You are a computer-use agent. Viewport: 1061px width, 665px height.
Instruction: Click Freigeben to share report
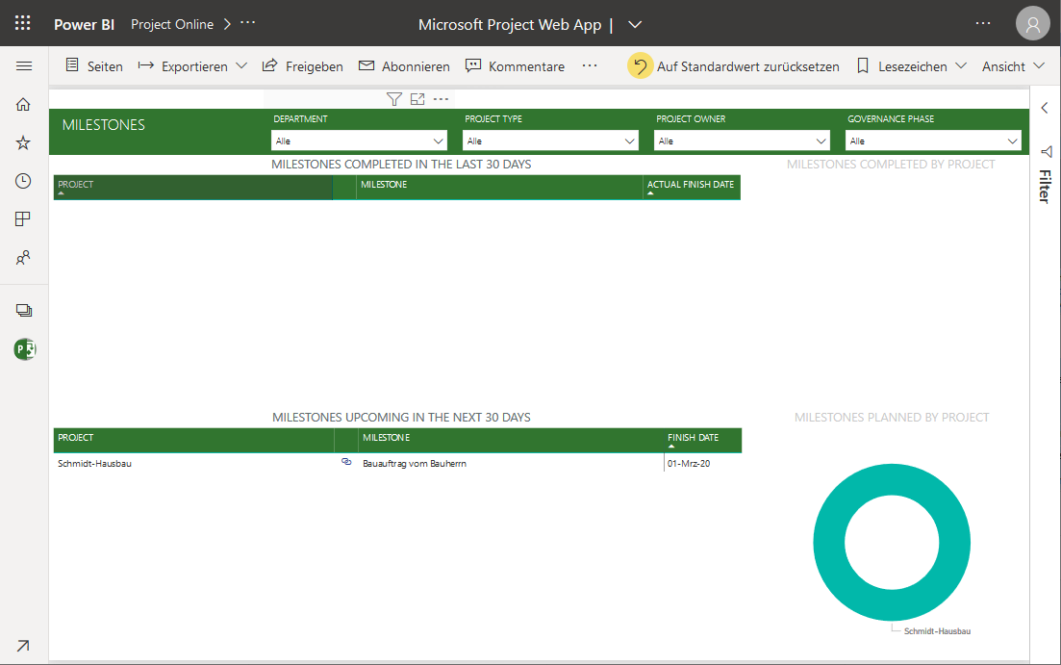302,65
